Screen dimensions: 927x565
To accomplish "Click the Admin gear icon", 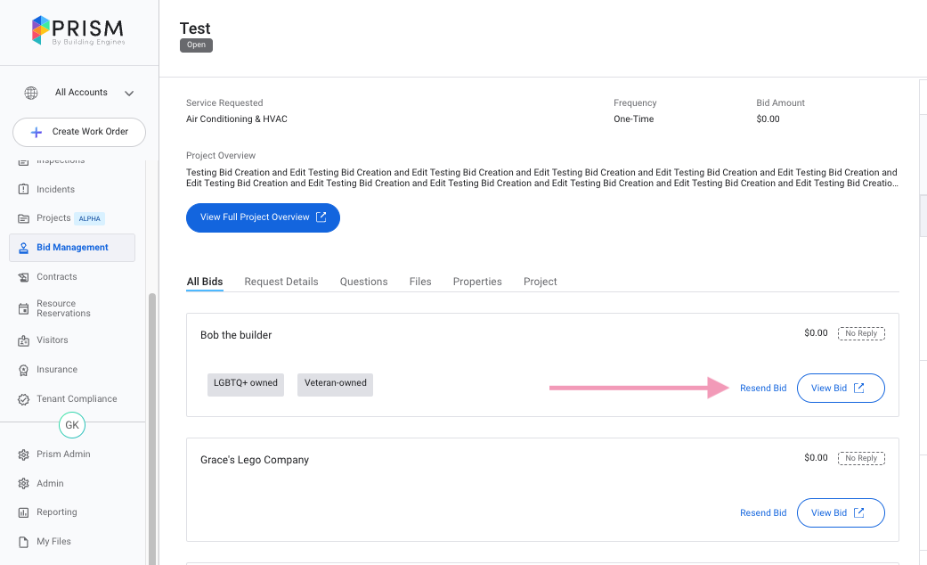I will coord(24,483).
